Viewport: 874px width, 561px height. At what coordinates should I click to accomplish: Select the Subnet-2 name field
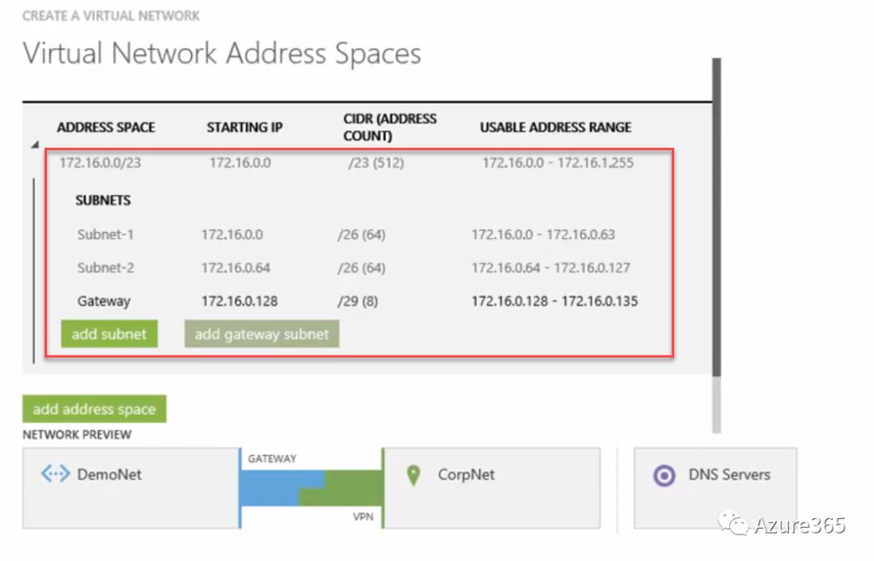(x=105, y=268)
